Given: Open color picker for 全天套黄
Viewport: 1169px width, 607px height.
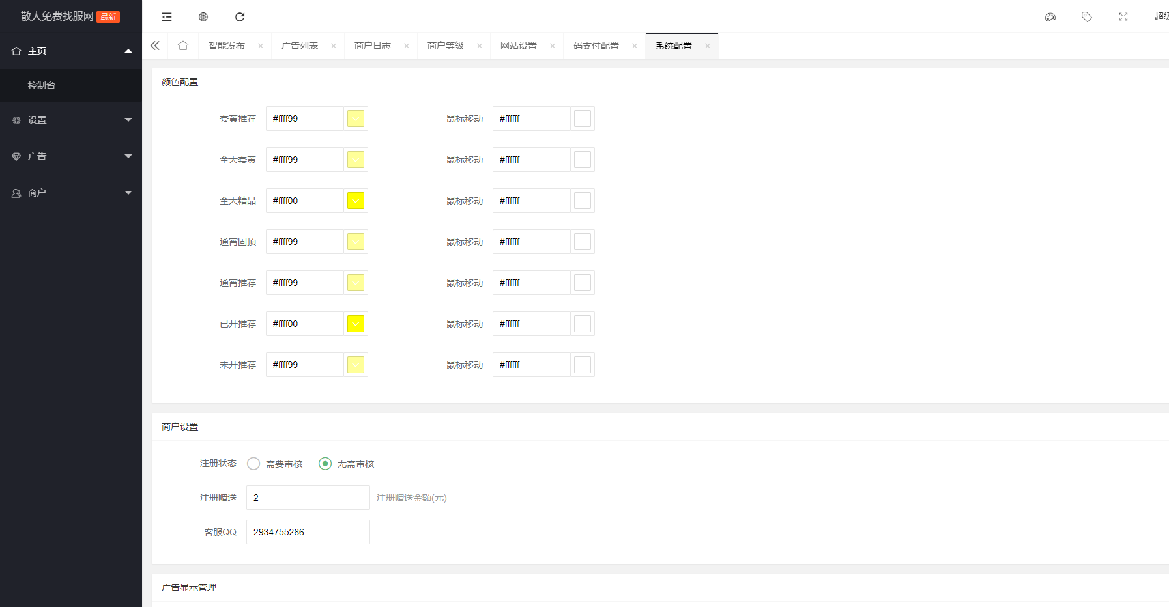Looking at the screenshot, I should [356, 160].
